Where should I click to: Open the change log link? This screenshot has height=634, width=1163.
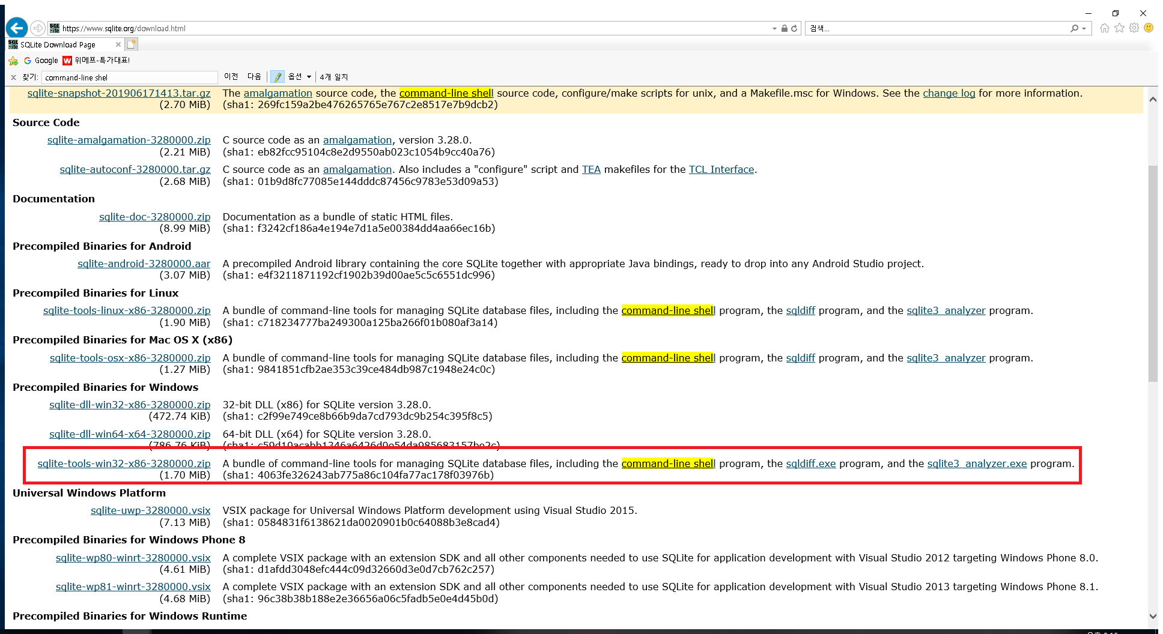click(949, 93)
